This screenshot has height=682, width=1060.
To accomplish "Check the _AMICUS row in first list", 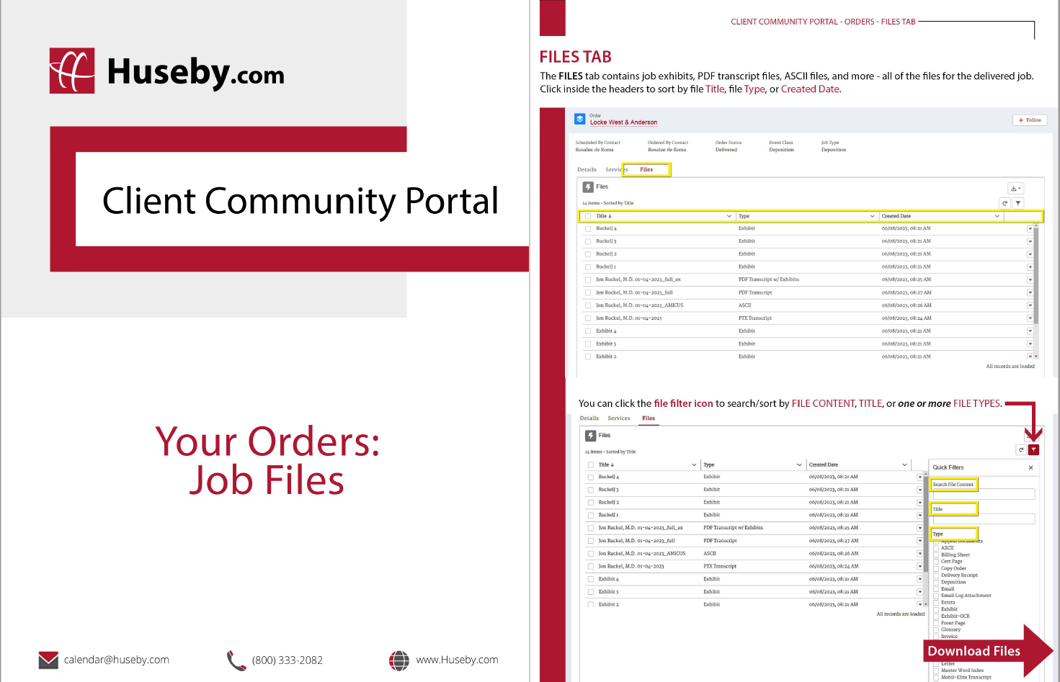I will 588,306.
